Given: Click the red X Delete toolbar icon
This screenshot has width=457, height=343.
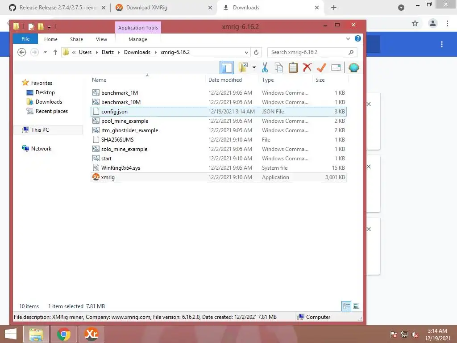Looking at the screenshot, I should [307, 68].
